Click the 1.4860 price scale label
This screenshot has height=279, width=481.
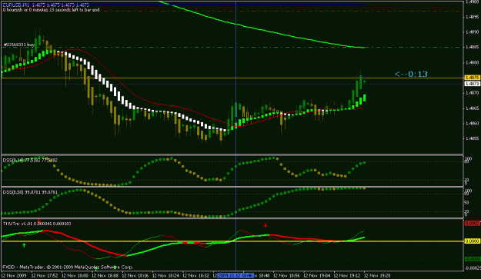(x=473, y=124)
